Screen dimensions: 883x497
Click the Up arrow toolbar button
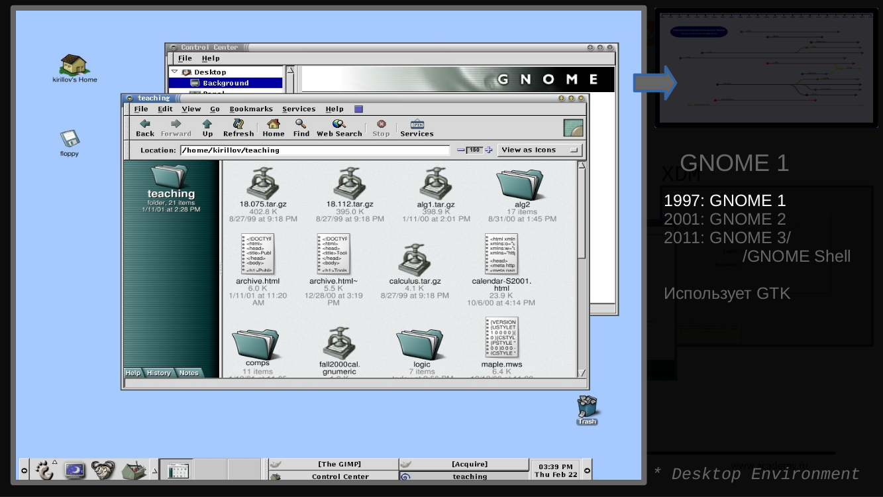coord(207,128)
